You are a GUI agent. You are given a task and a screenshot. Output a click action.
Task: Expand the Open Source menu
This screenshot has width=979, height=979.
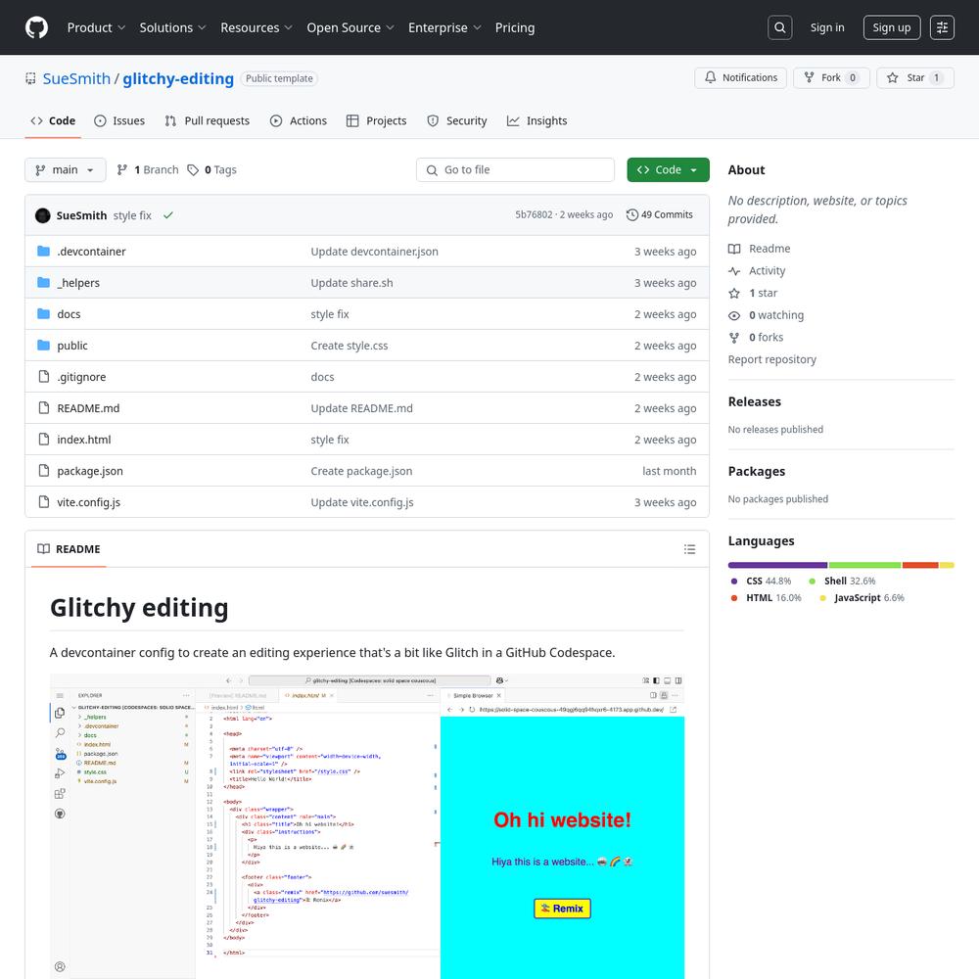click(350, 27)
